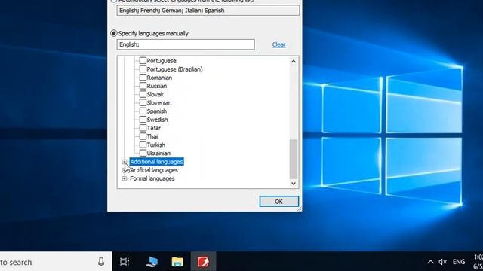Image resolution: width=483 pixels, height=271 pixels.
Task: Click the Portuguese language label
Action: pos(162,61)
